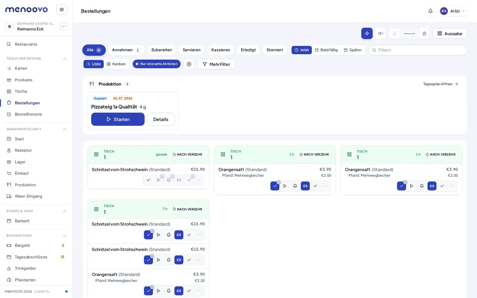Click the Starten production button

(x=118, y=119)
